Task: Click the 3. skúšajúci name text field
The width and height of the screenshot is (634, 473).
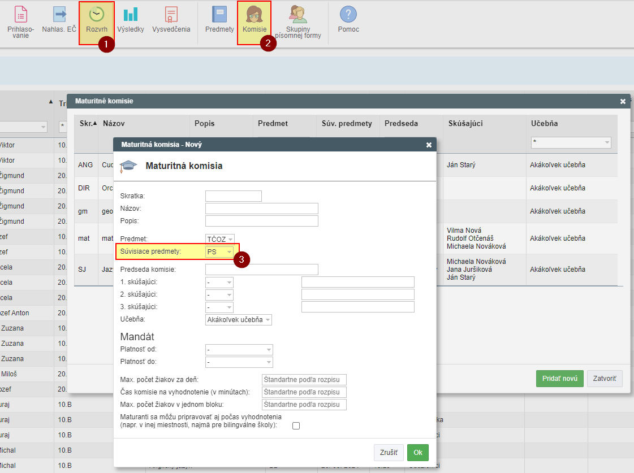Action: [358, 307]
